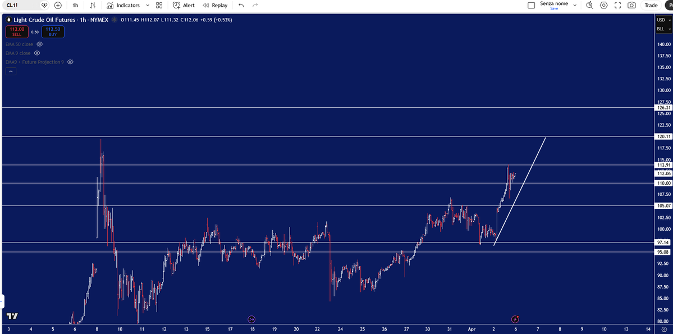Open quick search with the magnifier icon

click(x=589, y=5)
